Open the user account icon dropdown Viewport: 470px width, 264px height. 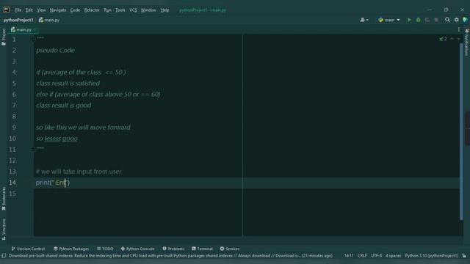point(364,20)
